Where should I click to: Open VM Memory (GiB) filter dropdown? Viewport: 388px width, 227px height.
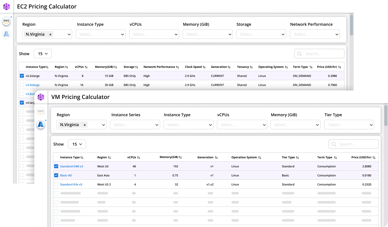(x=296, y=125)
